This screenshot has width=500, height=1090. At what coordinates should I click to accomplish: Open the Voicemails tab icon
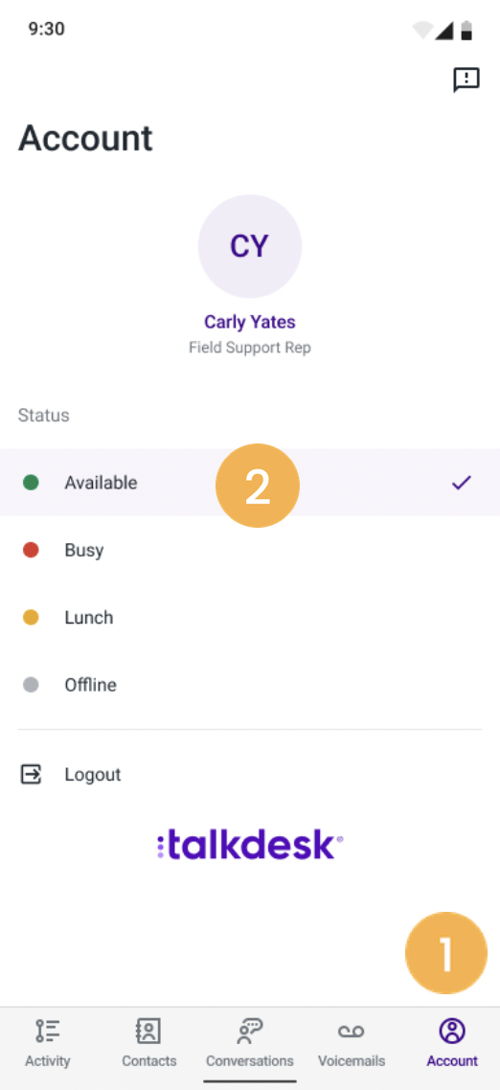tap(352, 1033)
